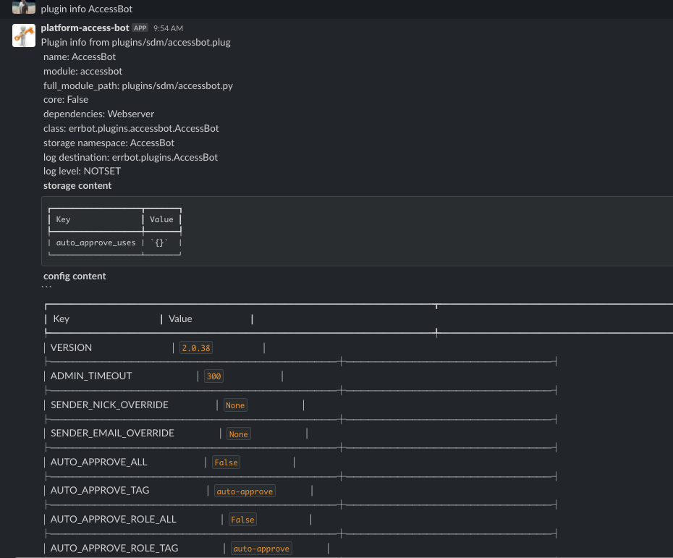Select the VERSION value 2.0.38
The image size is (673, 558).
pyautogui.click(x=195, y=347)
